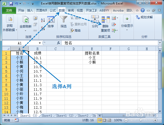This screenshot has width=164, height=125.
Task: Switch to the 审阅 tab
Action: pyautogui.click(x=71, y=11)
